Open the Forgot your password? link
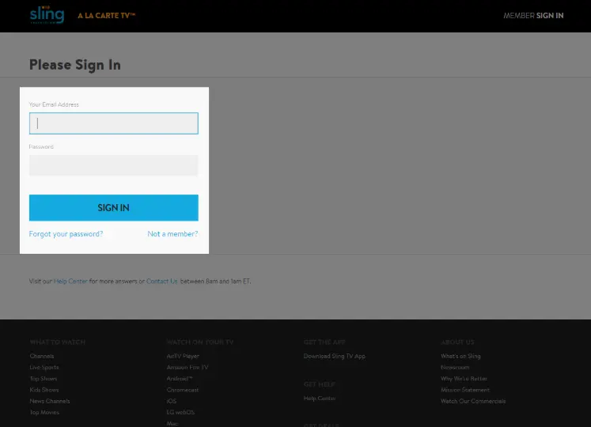Viewport: 591px width, 427px height. [x=66, y=234]
